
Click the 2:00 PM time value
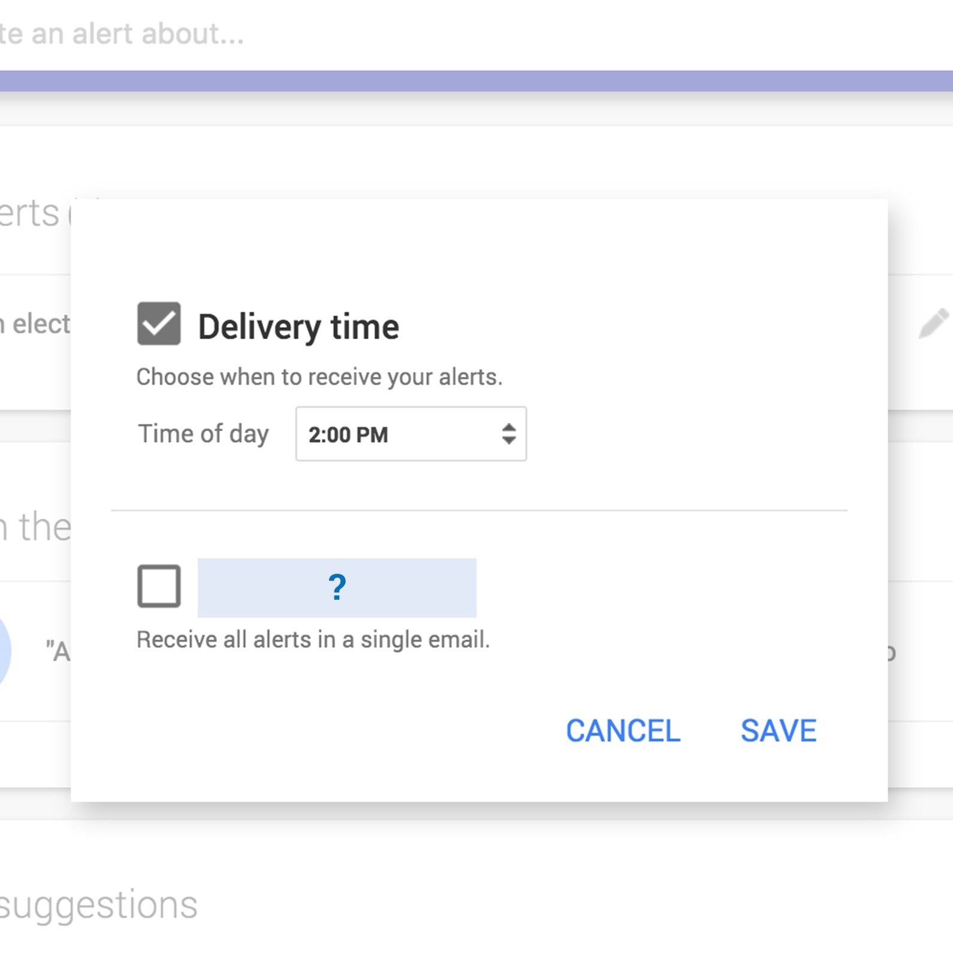[348, 435]
